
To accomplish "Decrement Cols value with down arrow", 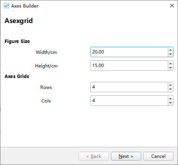I will pyautogui.click(x=170, y=103).
